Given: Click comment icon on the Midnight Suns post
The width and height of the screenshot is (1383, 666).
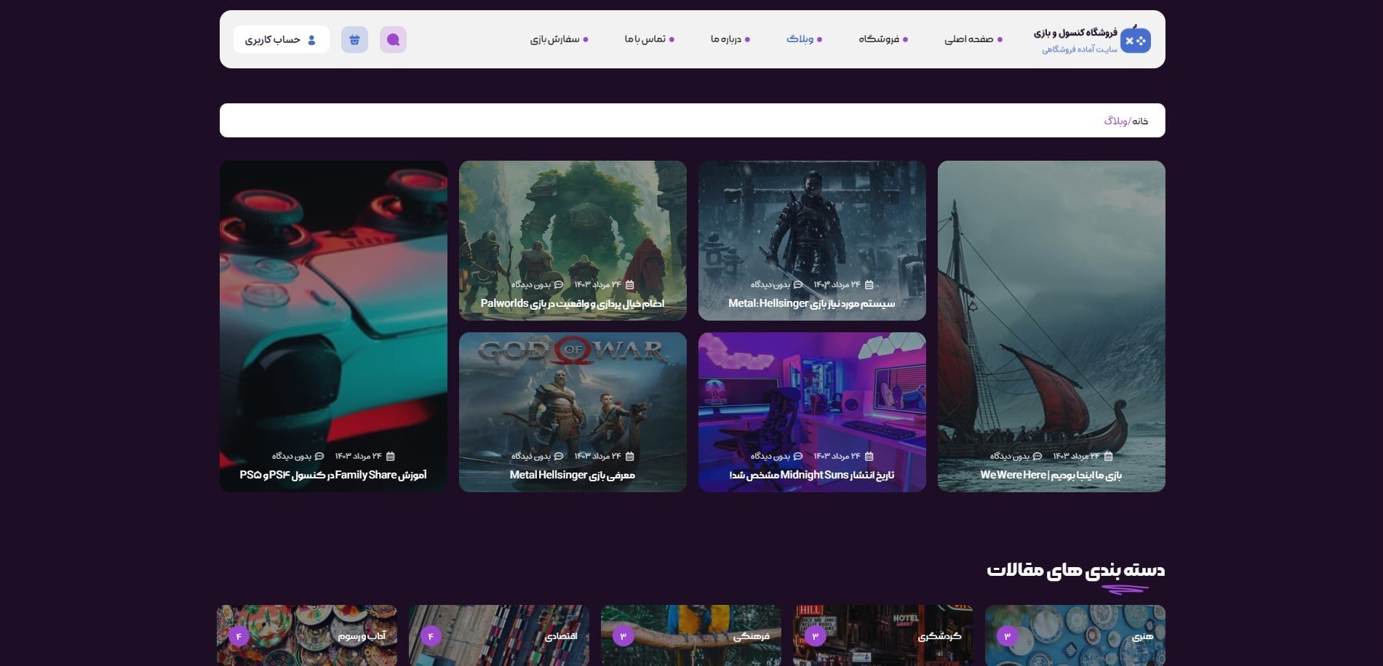Looking at the screenshot, I should pos(798,456).
